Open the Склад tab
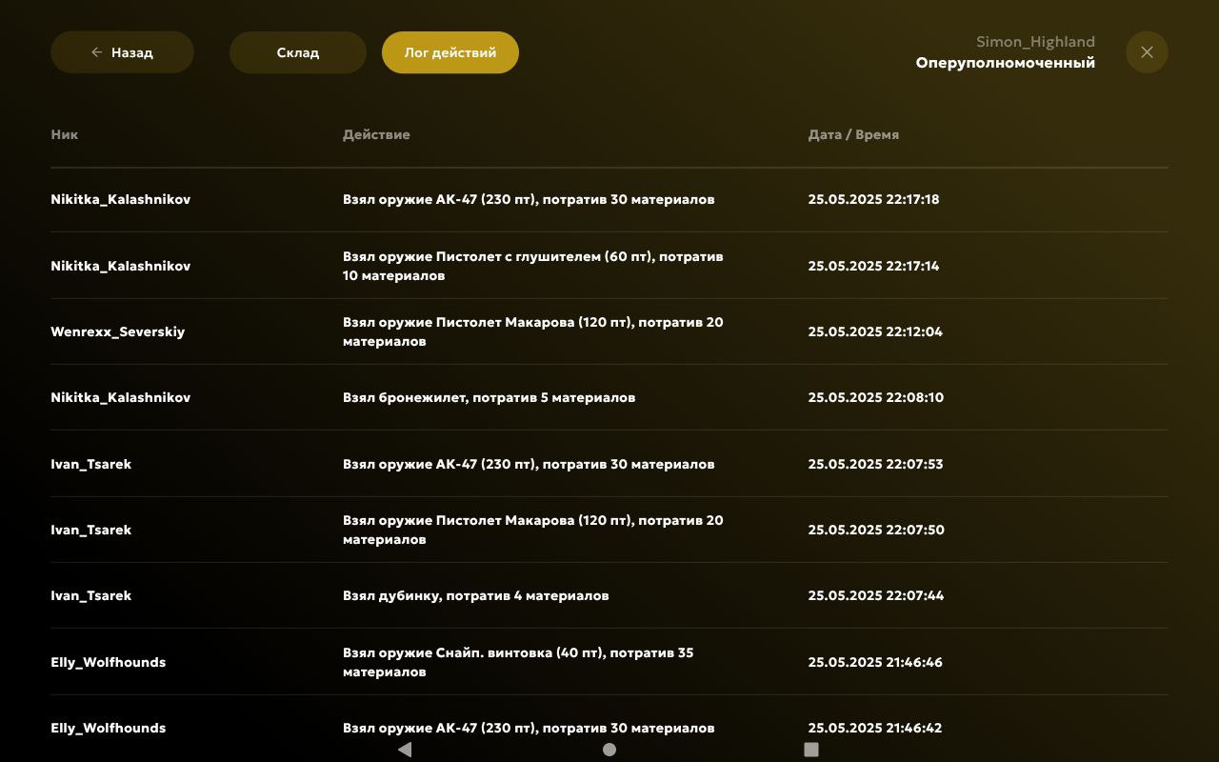 click(298, 52)
